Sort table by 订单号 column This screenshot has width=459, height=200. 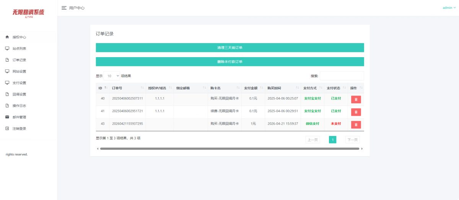pyautogui.click(x=143, y=88)
